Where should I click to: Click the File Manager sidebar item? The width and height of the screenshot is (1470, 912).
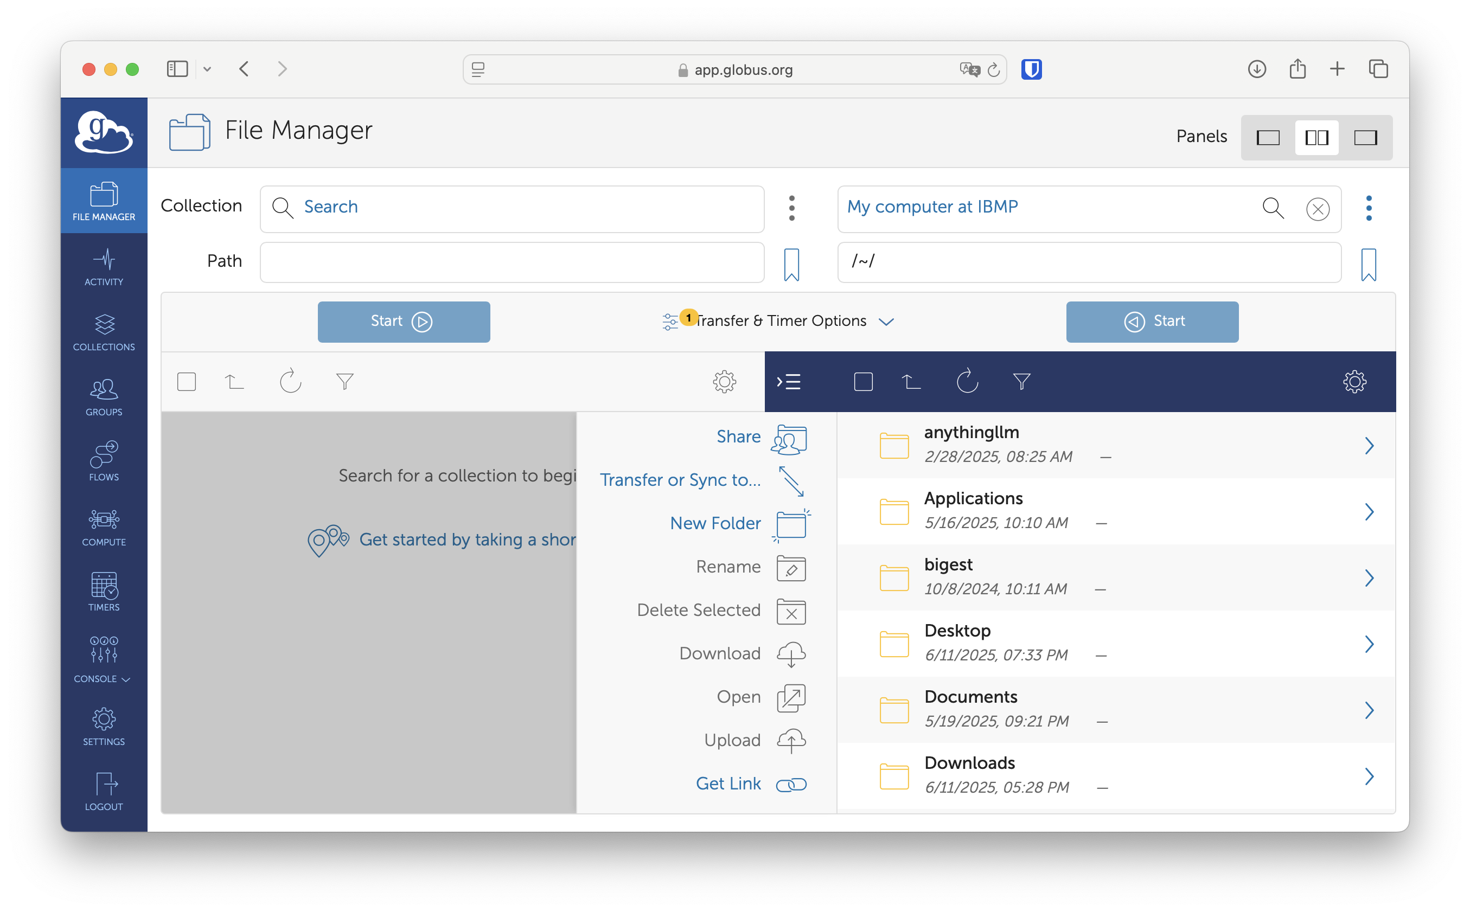point(104,202)
